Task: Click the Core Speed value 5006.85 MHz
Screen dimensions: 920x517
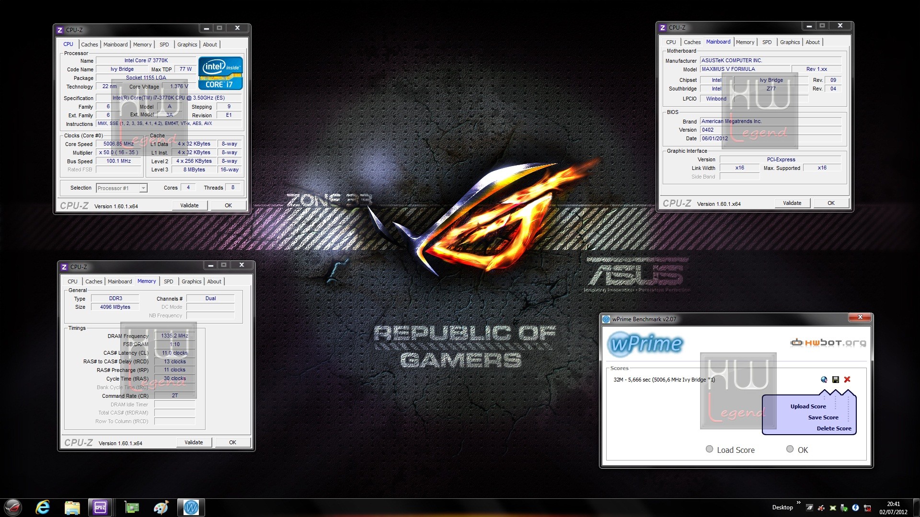Action: [x=119, y=144]
